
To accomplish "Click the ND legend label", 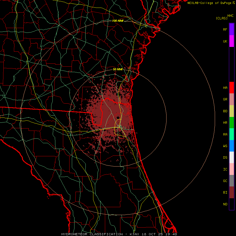I will [x=225, y=204].
